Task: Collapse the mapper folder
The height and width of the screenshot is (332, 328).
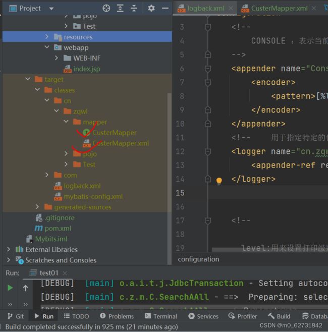Action: 66,122
